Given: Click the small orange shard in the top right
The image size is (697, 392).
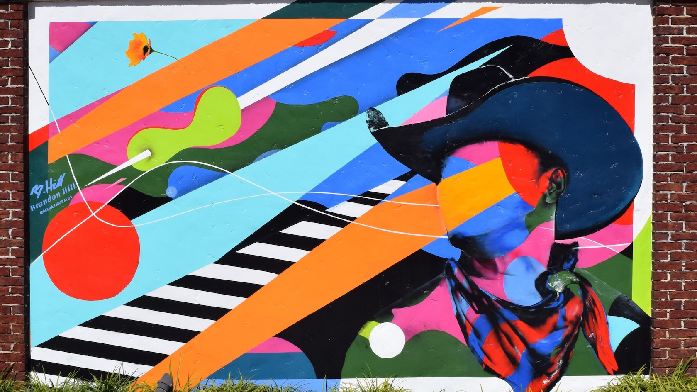Looking at the screenshot, I should [x=469, y=19].
